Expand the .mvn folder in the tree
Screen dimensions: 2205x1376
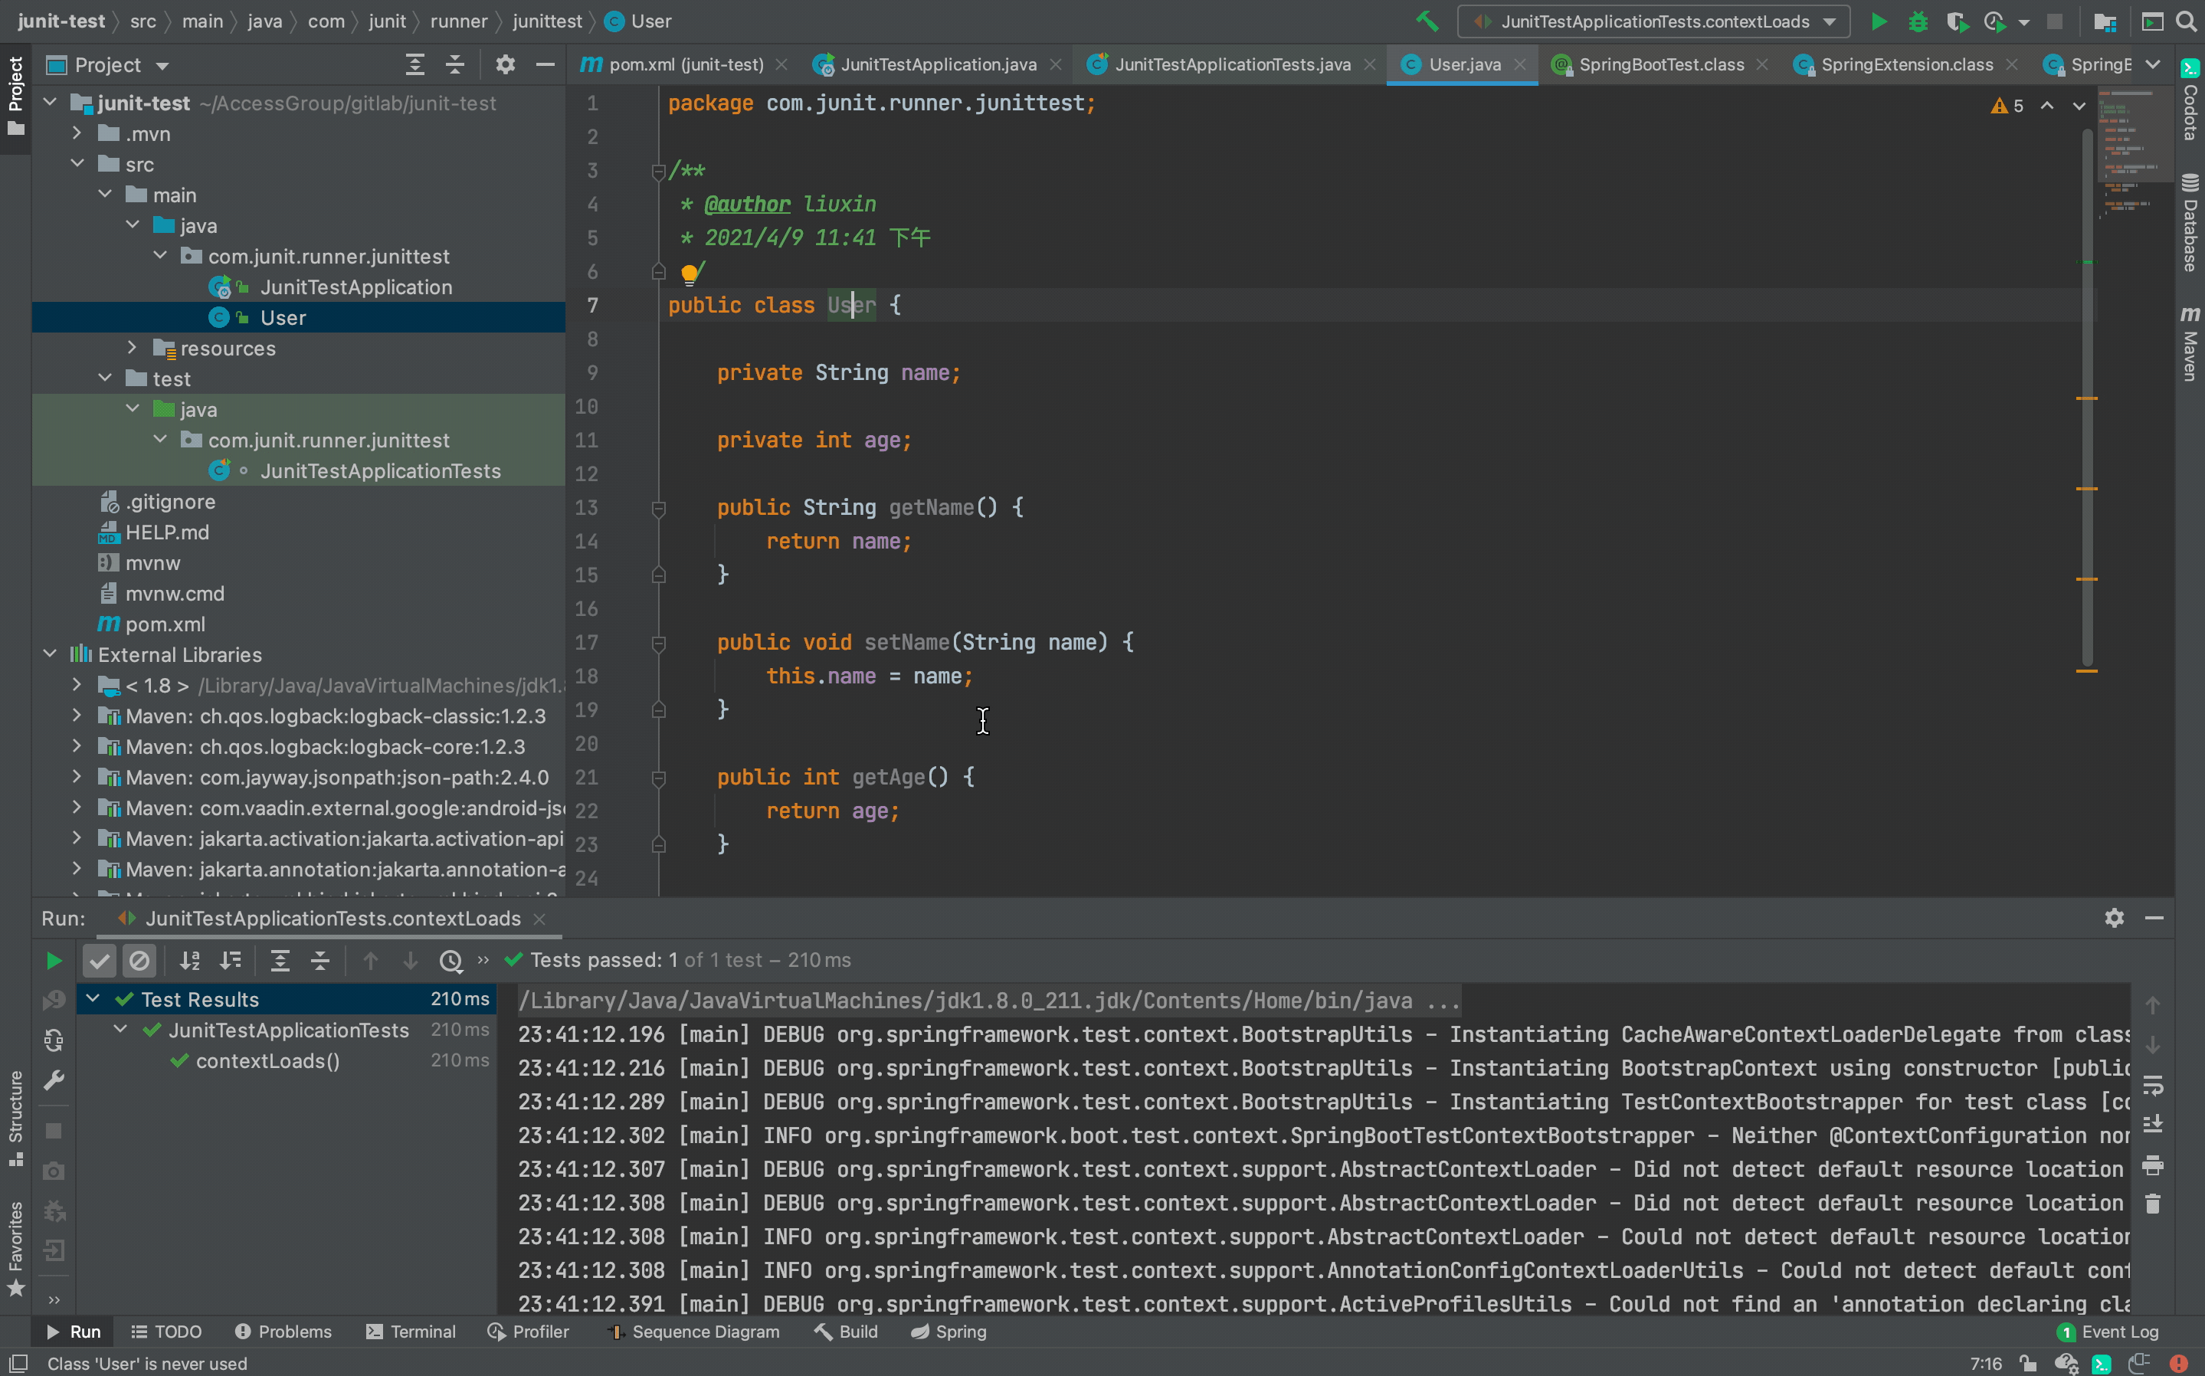click(77, 134)
